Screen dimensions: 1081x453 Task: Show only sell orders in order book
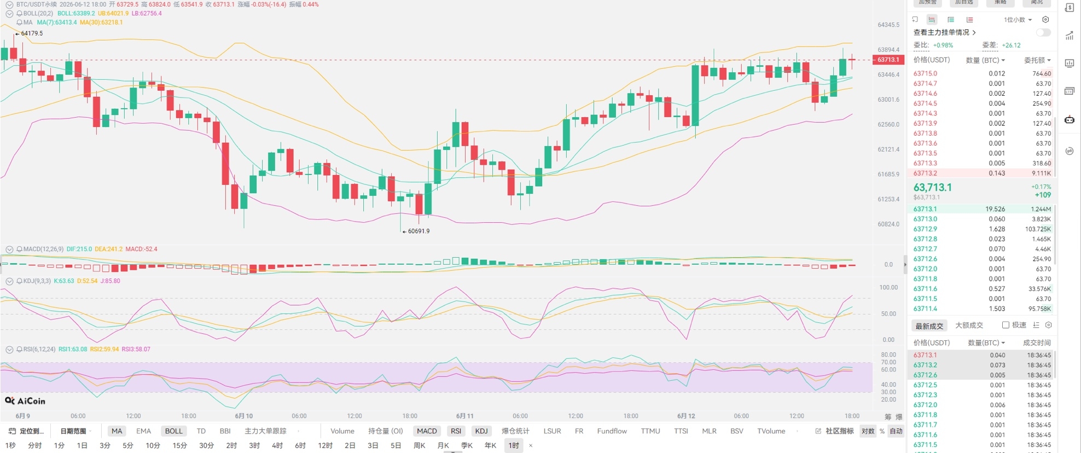click(969, 20)
